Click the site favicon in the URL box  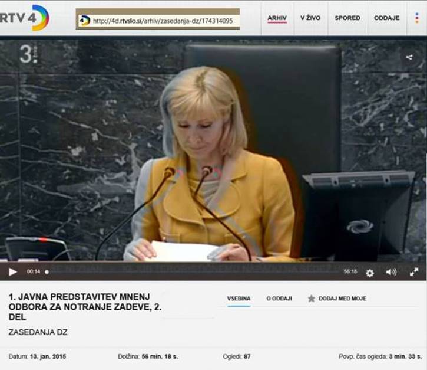coord(85,21)
